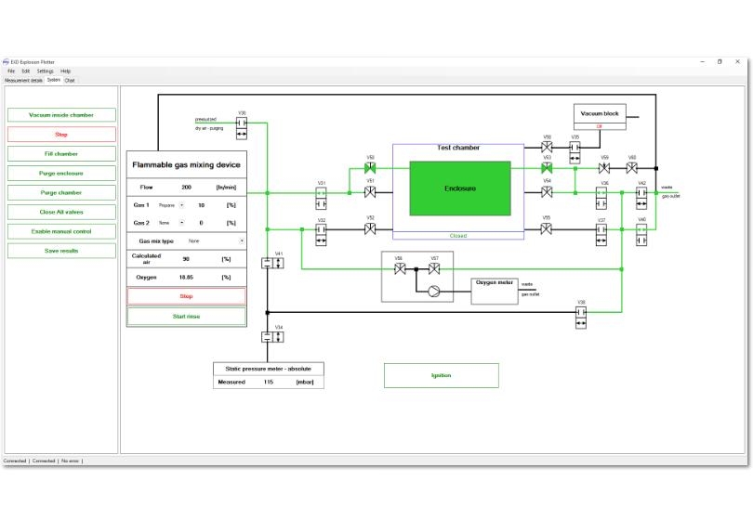The height and width of the screenshot is (520, 753).
Task: Click valve V38 on the bottom return line
Action: [x=581, y=318]
